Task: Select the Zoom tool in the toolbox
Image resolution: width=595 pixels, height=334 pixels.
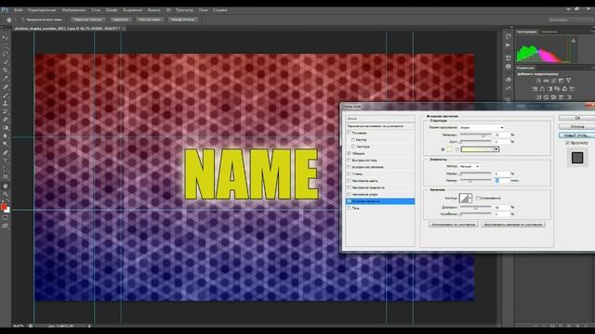Action: [6, 194]
